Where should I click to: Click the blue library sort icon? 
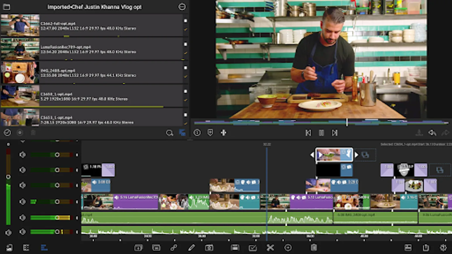(x=182, y=133)
